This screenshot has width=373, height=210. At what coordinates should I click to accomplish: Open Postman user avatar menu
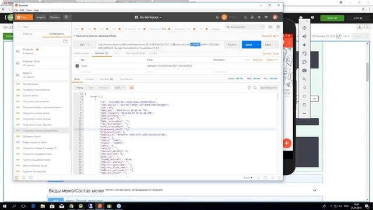click(x=275, y=17)
